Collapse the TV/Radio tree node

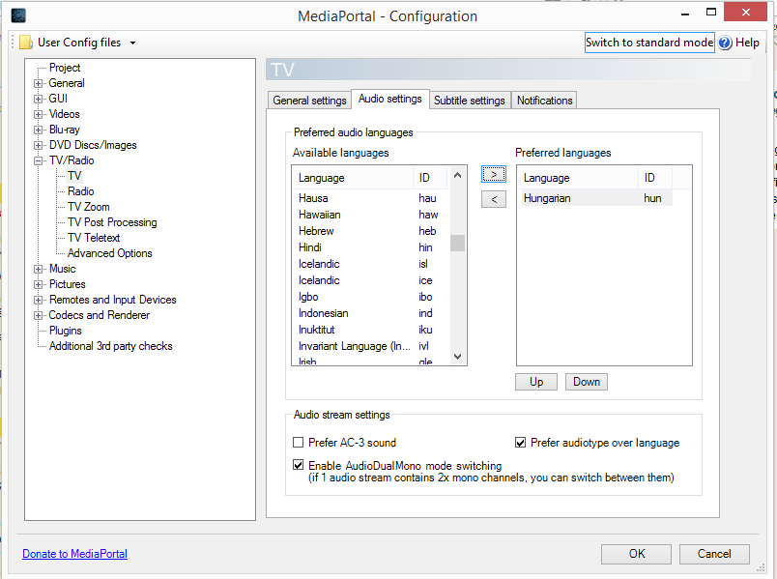tap(38, 160)
